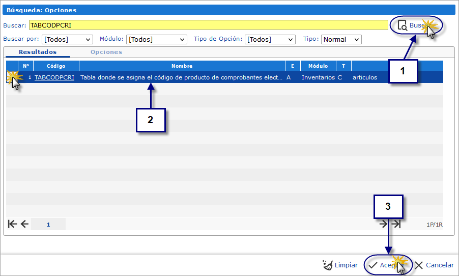Open the TABCODPCRI code link
The image size is (459, 276).
click(54, 77)
